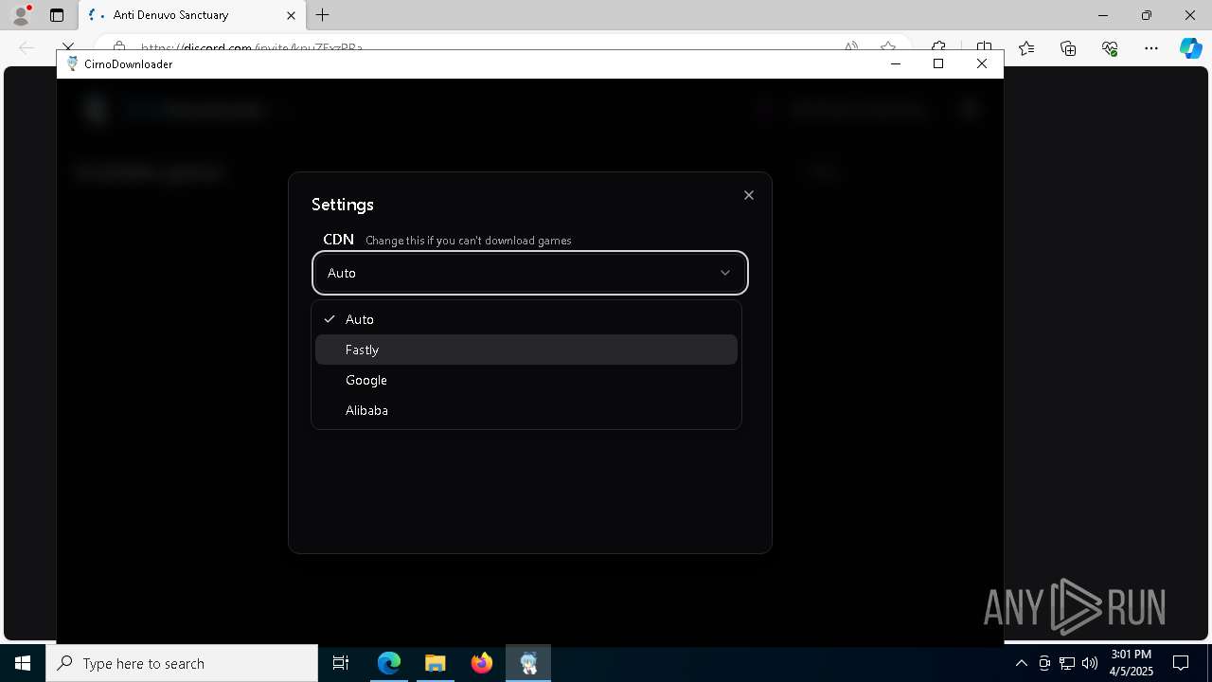This screenshot has height=682, width=1212.
Task: Open Edge Extensions icon
Action: click(938, 47)
